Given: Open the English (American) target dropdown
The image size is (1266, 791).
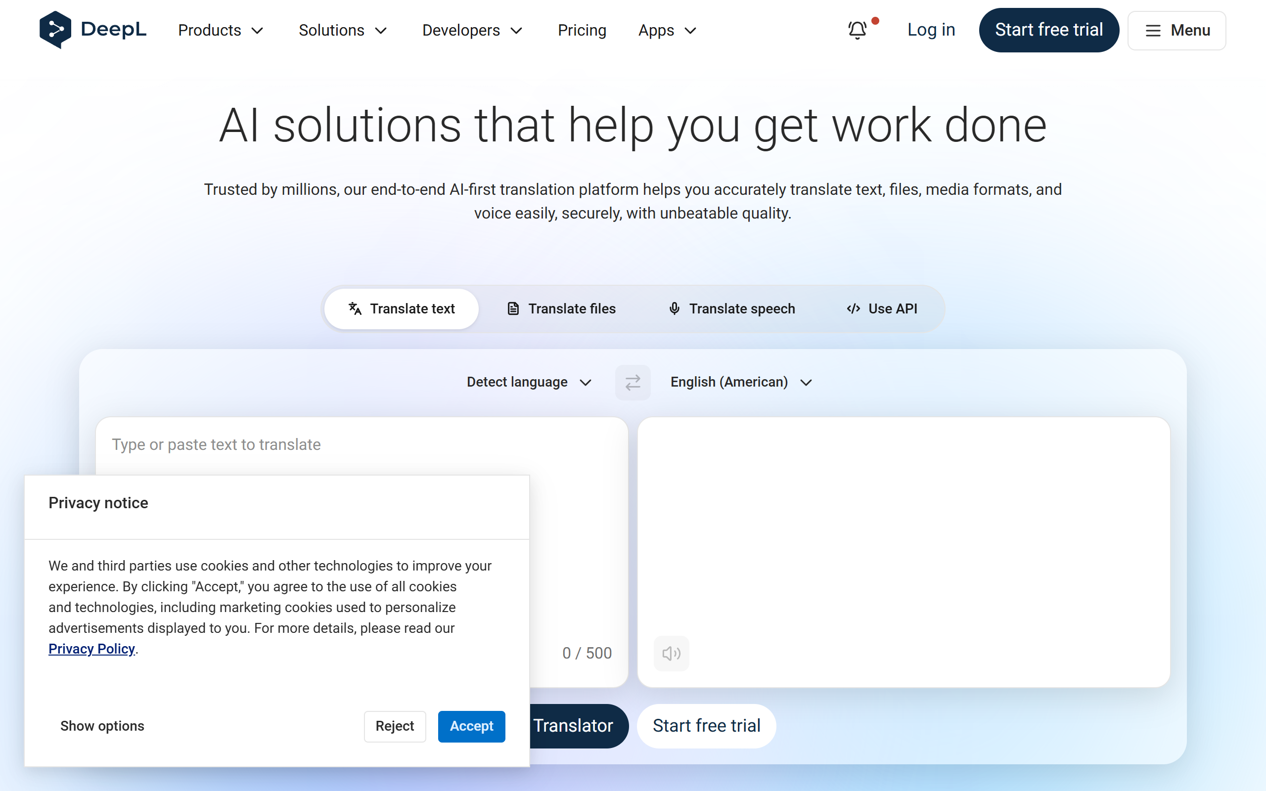Looking at the screenshot, I should point(741,383).
